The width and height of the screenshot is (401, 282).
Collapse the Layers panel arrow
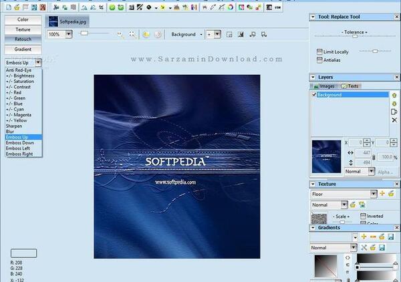click(313, 77)
